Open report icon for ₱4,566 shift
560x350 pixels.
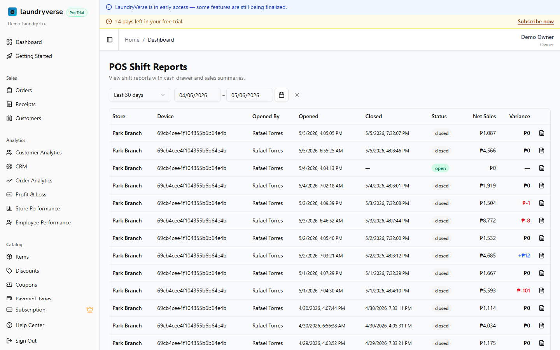click(x=542, y=150)
